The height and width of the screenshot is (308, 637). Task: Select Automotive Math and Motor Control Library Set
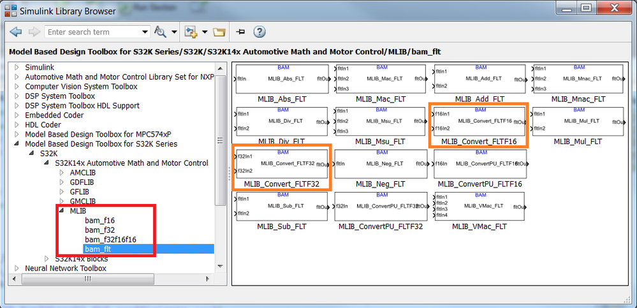point(119,77)
